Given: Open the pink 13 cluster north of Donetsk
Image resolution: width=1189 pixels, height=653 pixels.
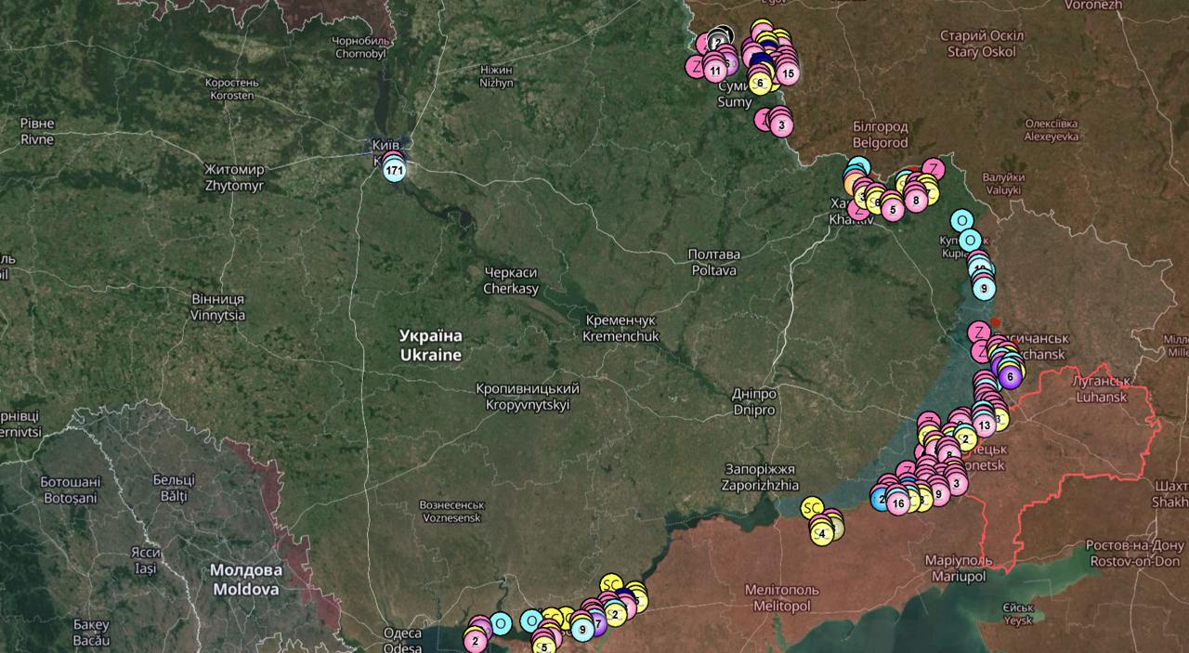Looking at the screenshot, I should point(985,424).
